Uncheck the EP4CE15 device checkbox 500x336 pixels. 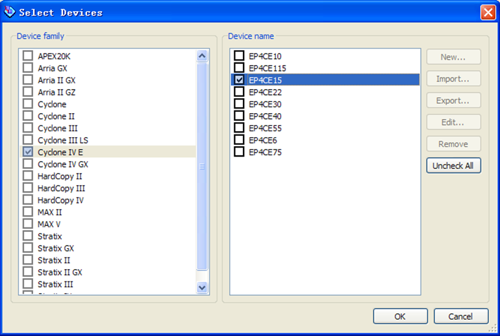click(239, 80)
